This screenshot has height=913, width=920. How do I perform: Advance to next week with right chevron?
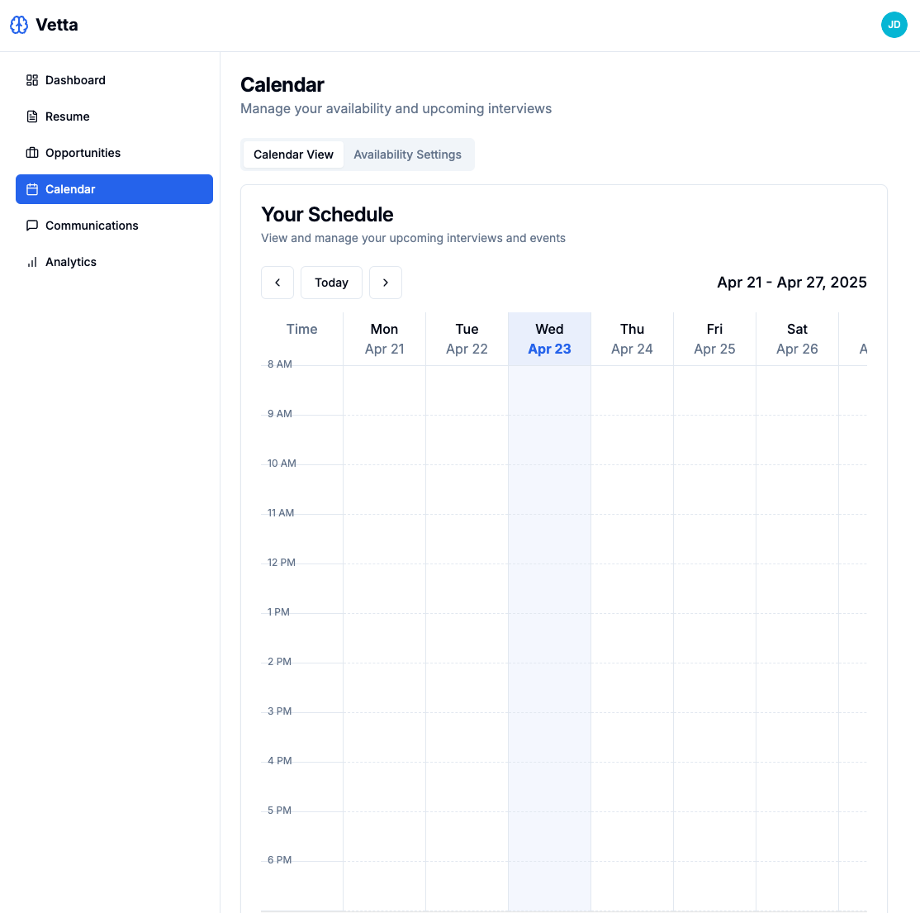tap(385, 282)
